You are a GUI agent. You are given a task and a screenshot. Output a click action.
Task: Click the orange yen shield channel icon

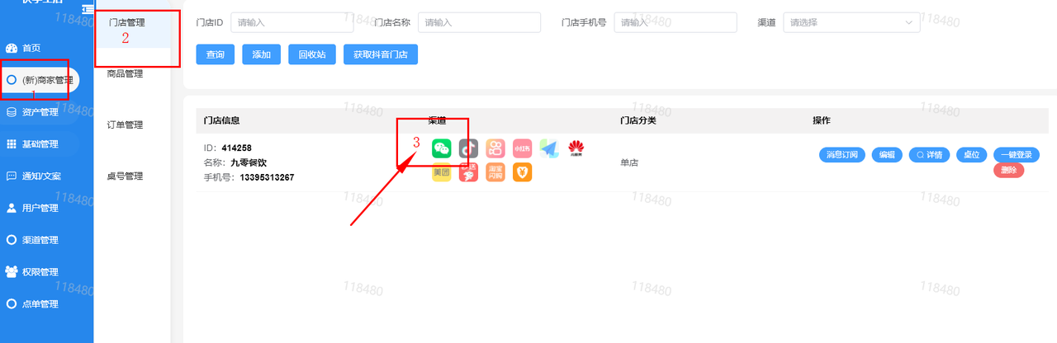(522, 173)
